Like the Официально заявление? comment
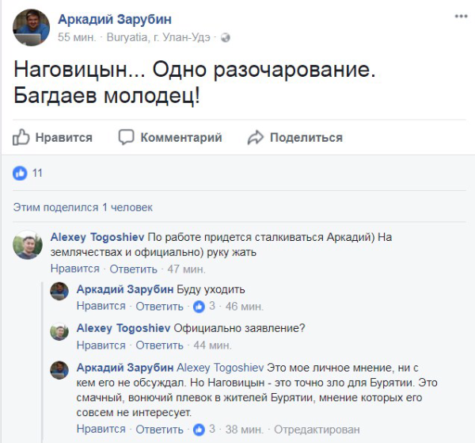475x443 pixels. click(x=101, y=345)
